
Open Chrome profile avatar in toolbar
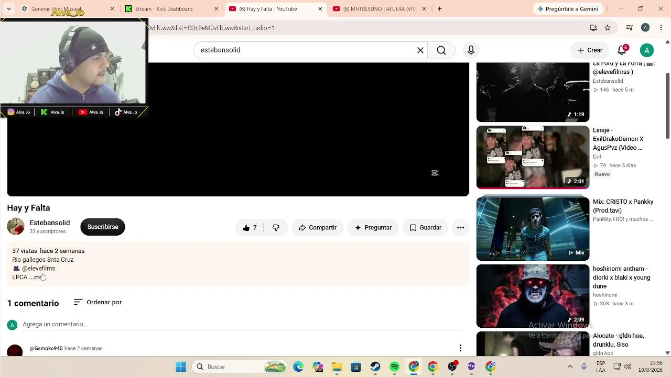645,28
